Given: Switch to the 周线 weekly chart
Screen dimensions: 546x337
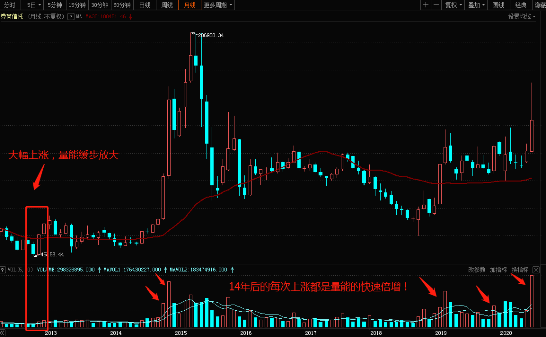Looking at the screenshot, I should pos(167,5).
